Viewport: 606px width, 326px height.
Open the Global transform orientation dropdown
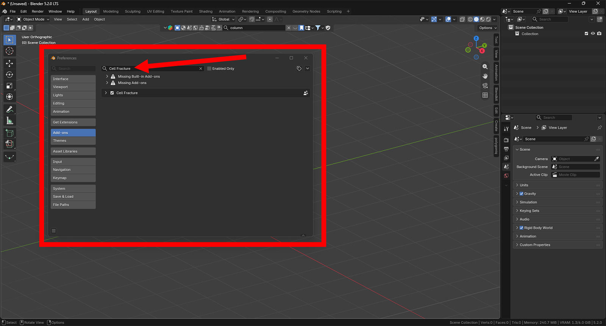click(223, 19)
